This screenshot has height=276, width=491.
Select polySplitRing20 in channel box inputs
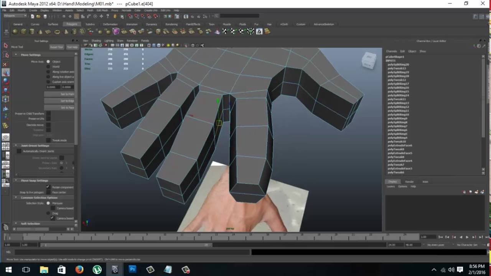(398, 64)
